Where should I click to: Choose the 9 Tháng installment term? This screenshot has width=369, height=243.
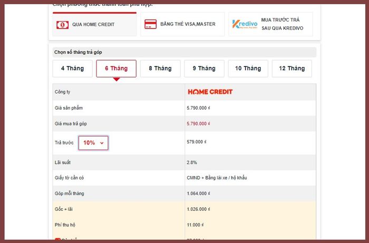click(x=204, y=69)
